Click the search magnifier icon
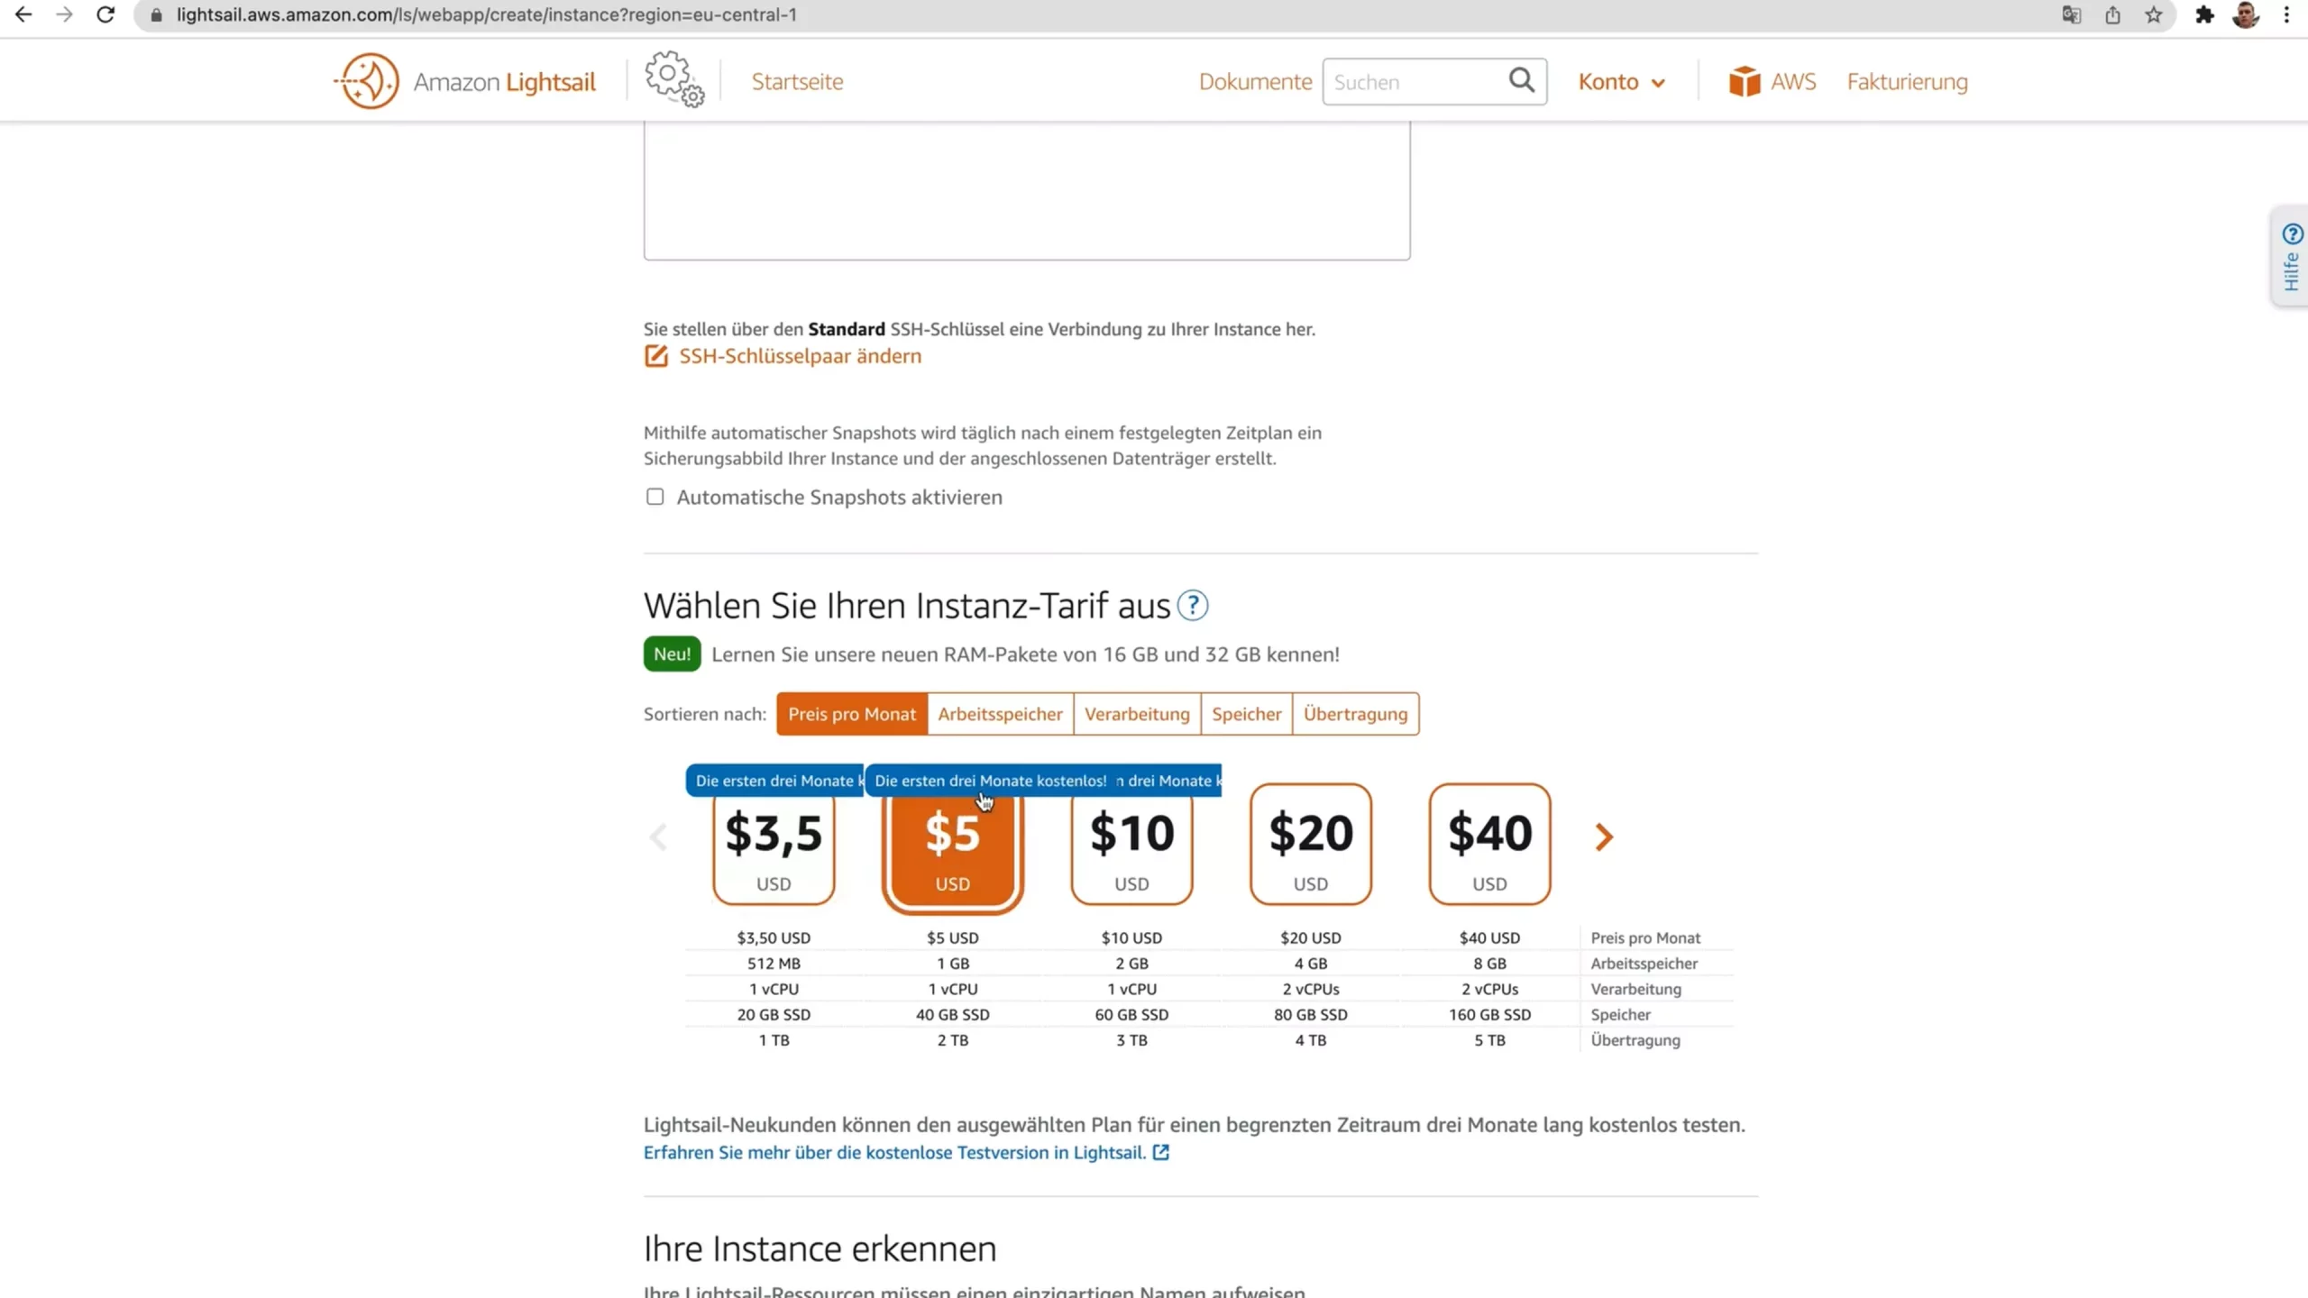Image resolution: width=2308 pixels, height=1298 pixels. pyautogui.click(x=1522, y=80)
